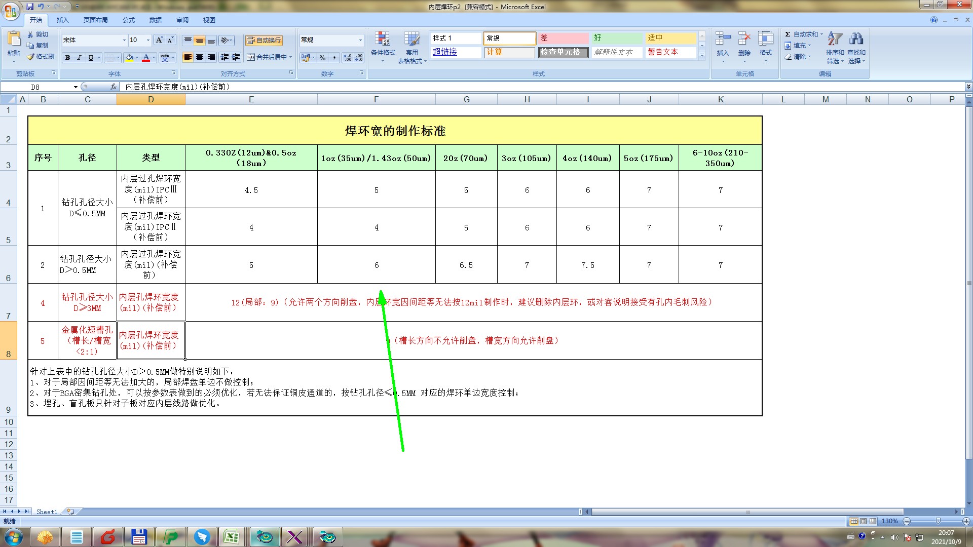This screenshot has height=547, width=973.
Task: Open Conditional Formatting (条件格式)
Action: click(x=383, y=44)
